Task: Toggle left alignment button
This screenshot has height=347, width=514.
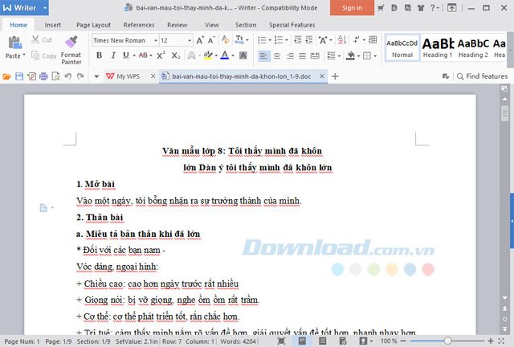Action: (x=263, y=55)
